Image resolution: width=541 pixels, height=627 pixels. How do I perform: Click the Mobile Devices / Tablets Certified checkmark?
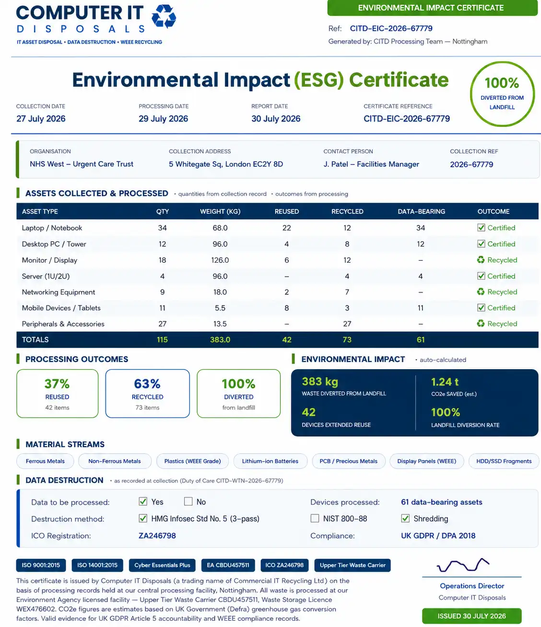click(x=481, y=308)
